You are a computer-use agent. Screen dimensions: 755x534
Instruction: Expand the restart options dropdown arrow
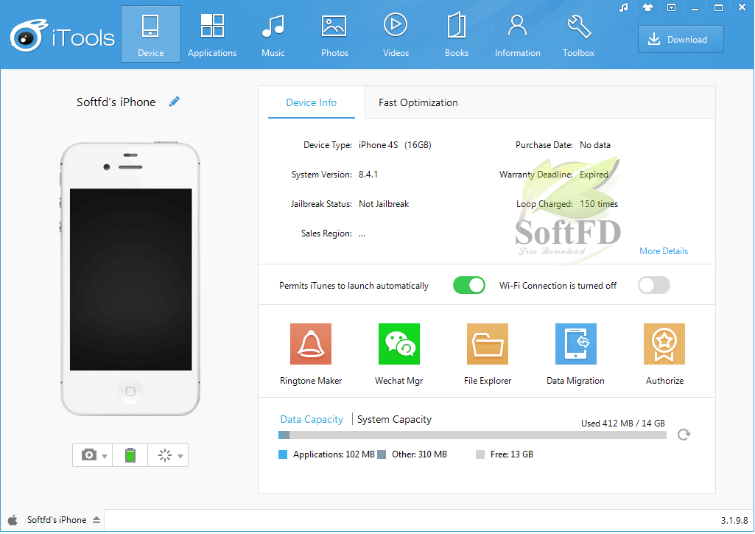(x=180, y=456)
